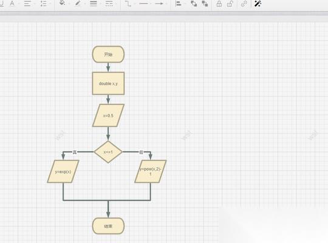Choose the arrow end style
Image resolution: width=328 pixels, height=243 pixels.
[159, 4]
